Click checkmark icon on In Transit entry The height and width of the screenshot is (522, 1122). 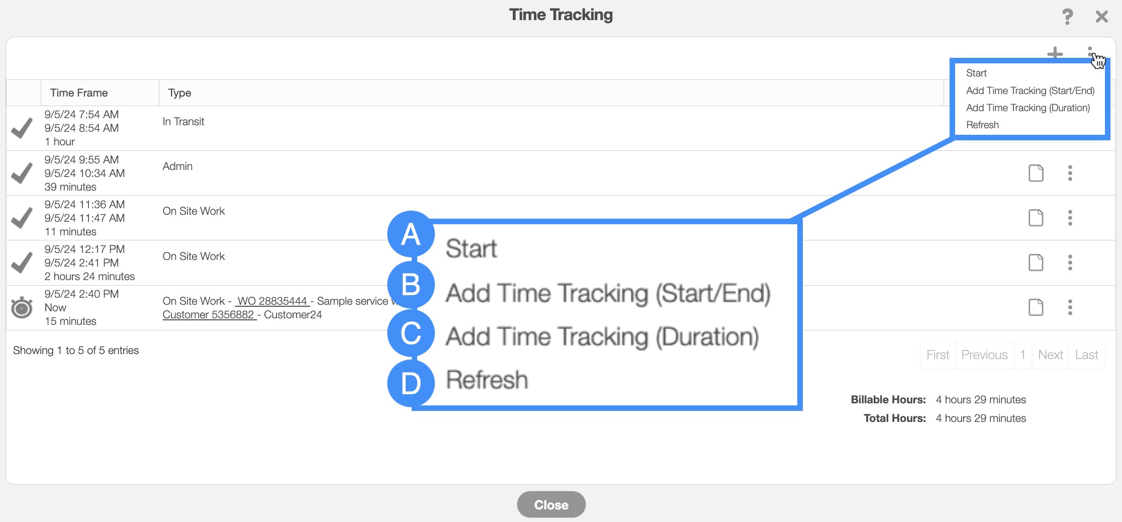pyautogui.click(x=22, y=128)
